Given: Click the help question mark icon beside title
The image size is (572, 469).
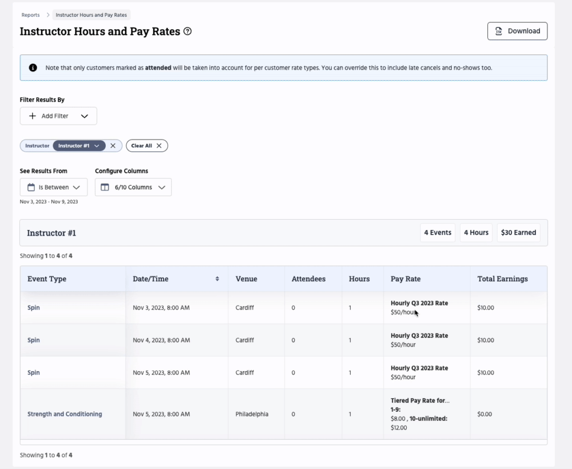Looking at the screenshot, I should (x=188, y=31).
